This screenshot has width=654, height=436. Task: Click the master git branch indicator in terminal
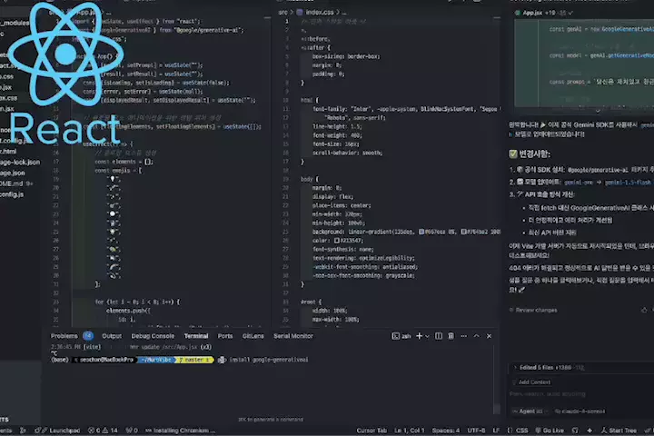(194, 360)
